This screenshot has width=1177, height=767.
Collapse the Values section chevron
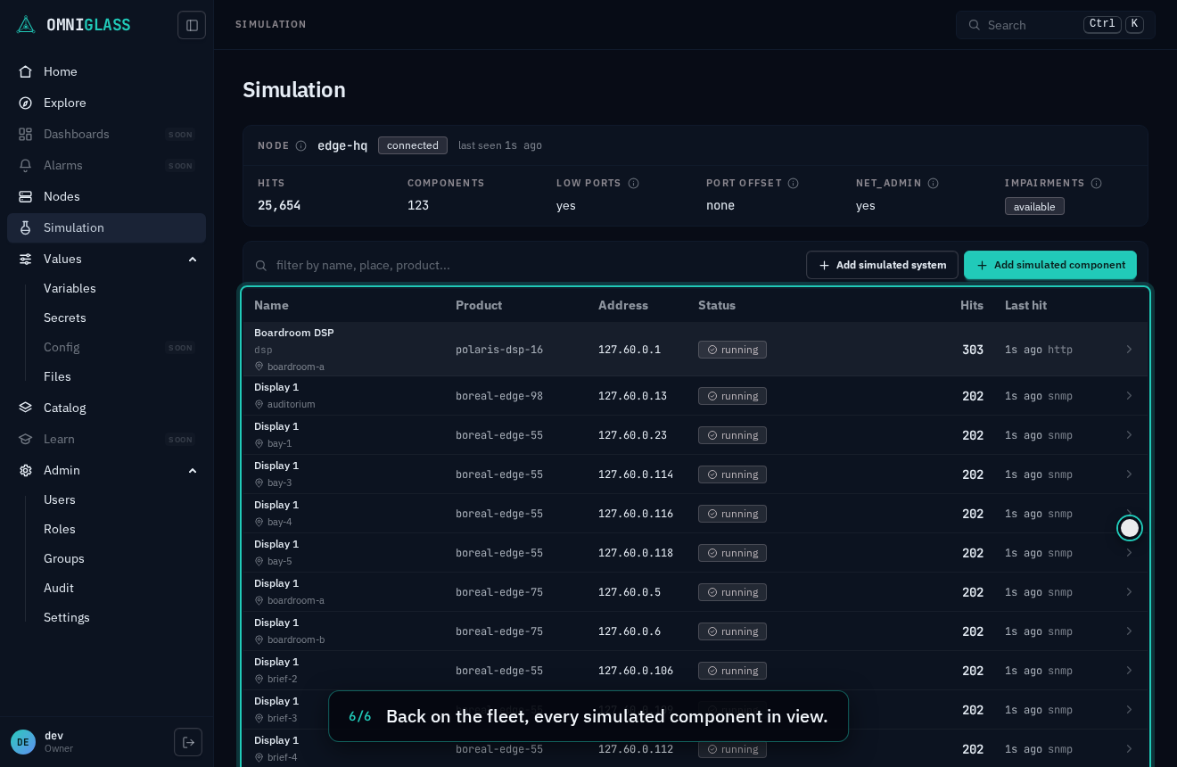click(193, 259)
